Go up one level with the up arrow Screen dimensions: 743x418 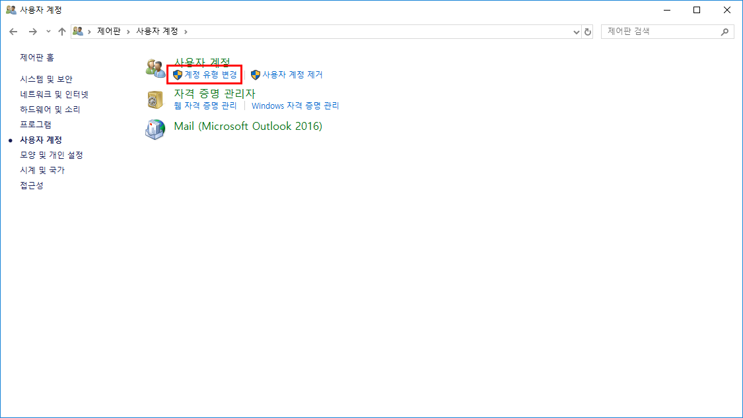click(61, 32)
